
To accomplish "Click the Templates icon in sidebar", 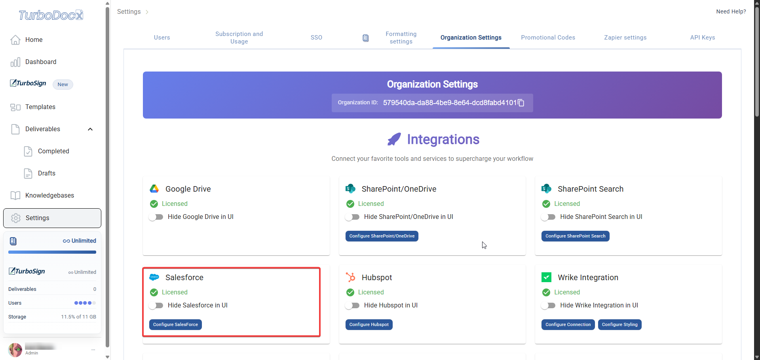I will pyautogui.click(x=15, y=107).
